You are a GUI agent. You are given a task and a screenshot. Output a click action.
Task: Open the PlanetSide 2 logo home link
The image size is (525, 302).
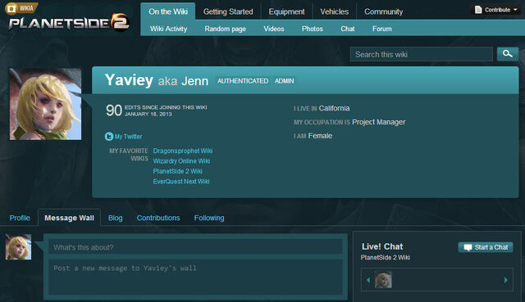69,23
